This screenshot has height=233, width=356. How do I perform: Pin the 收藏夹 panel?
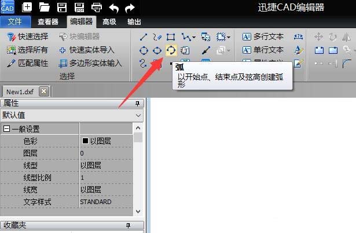coord(128,225)
